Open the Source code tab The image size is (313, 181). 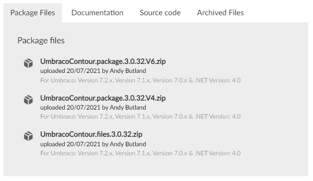coord(160,13)
